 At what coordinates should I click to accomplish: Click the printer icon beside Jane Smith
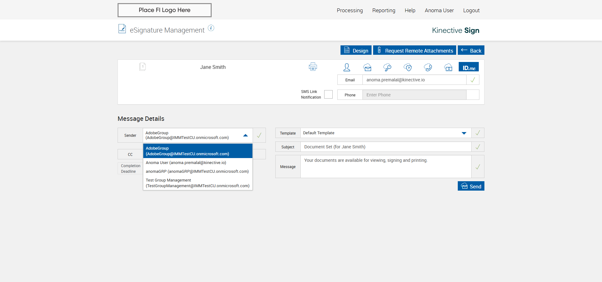click(313, 67)
